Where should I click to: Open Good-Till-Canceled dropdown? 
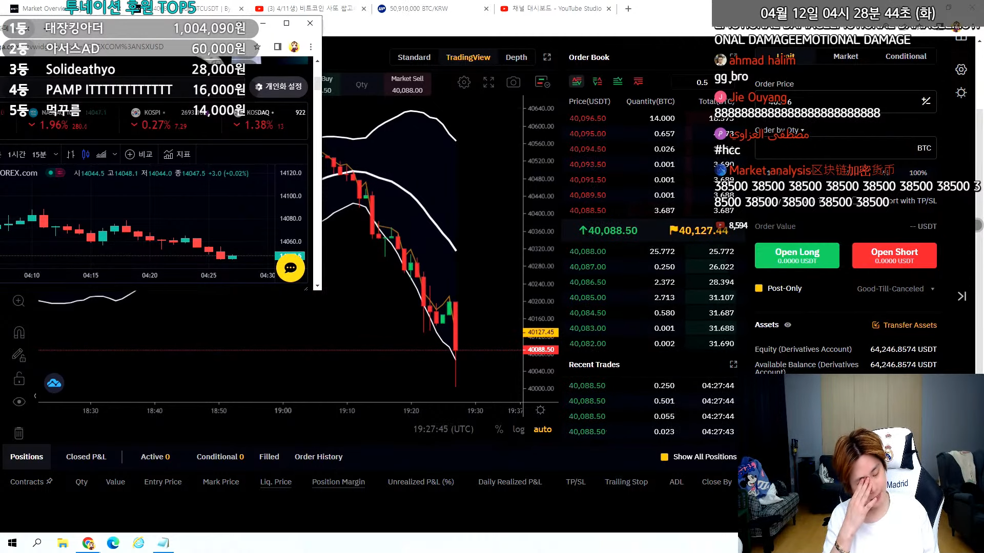[x=895, y=289]
